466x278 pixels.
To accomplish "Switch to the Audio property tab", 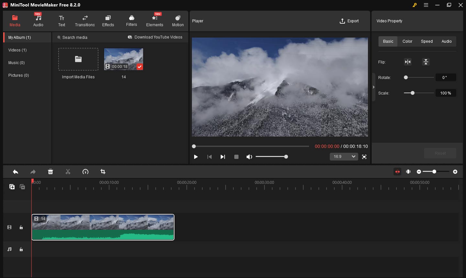I will coord(447,41).
